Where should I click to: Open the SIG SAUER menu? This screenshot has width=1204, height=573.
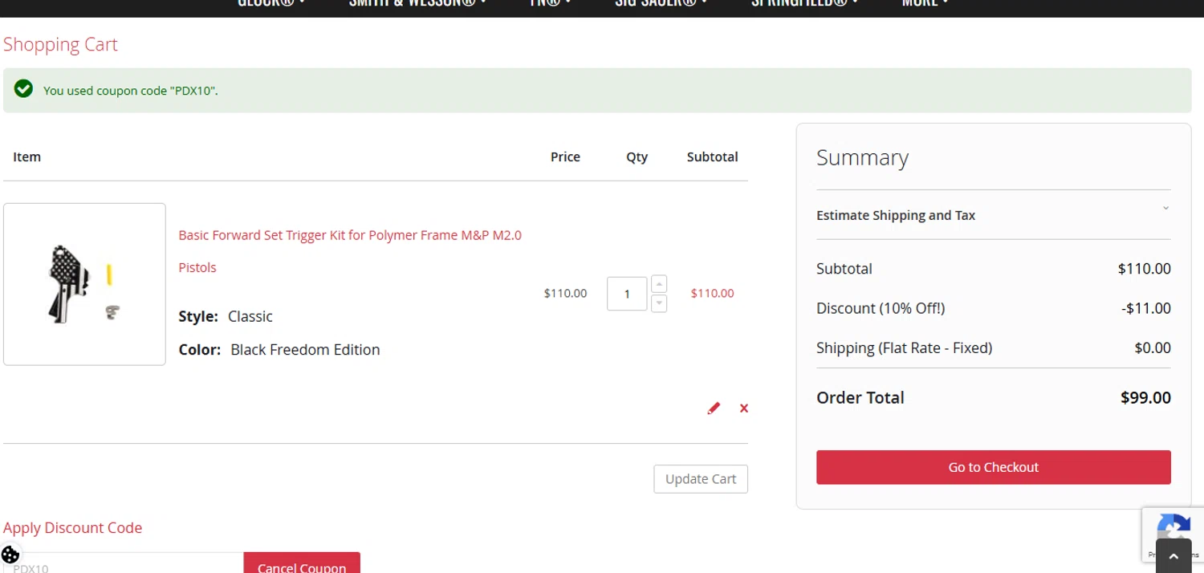click(x=661, y=2)
